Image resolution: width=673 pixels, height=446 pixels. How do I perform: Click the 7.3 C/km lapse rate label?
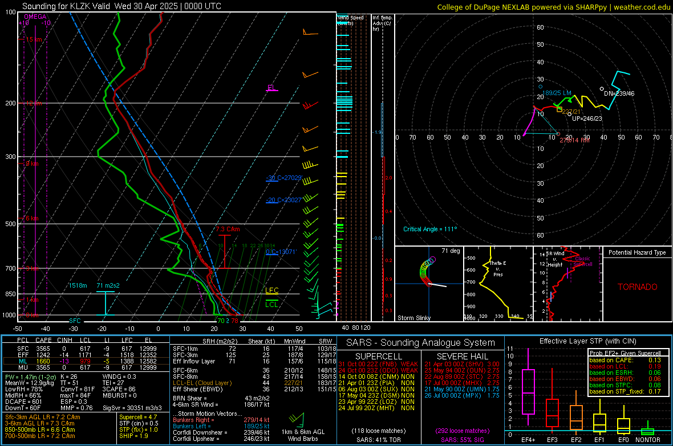pos(228,229)
